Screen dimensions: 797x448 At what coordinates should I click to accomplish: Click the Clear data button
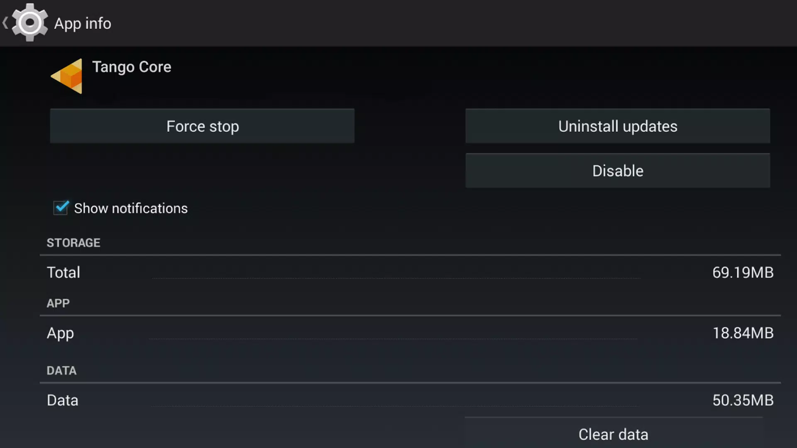pyautogui.click(x=614, y=434)
